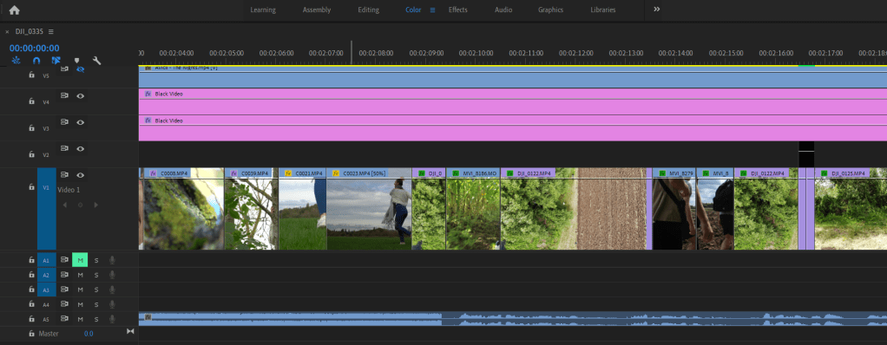Toggle Linked Selection icon
The height and width of the screenshot is (345, 887).
[56, 61]
